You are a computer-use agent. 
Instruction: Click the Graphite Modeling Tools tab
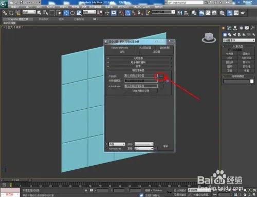18,19
